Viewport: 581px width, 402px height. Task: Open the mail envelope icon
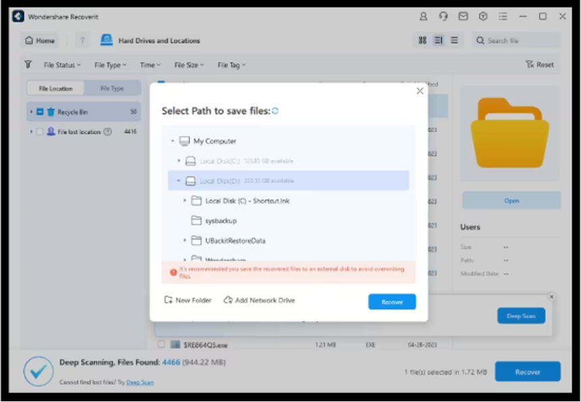(463, 16)
